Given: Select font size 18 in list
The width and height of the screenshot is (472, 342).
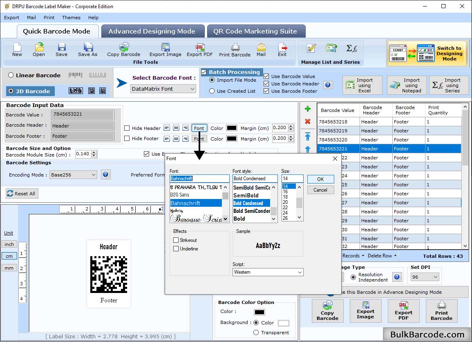Looking at the screenshot, I should pyautogui.click(x=289, y=197).
